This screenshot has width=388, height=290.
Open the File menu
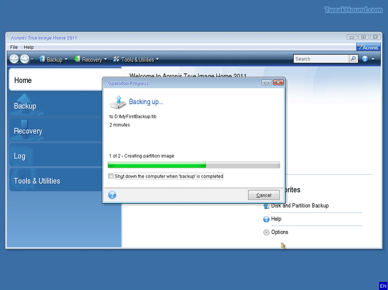(14, 47)
